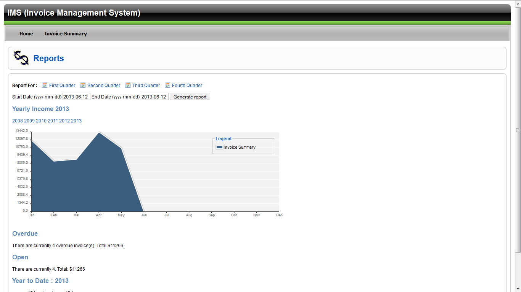Click the Dec label on the chart axis

point(279,215)
